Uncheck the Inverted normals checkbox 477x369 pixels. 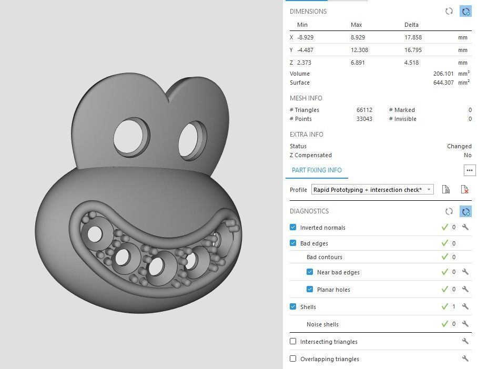click(293, 227)
